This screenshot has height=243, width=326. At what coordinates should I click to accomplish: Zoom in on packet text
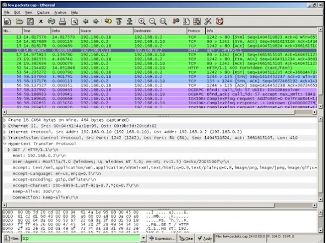(x=142, y=21)
